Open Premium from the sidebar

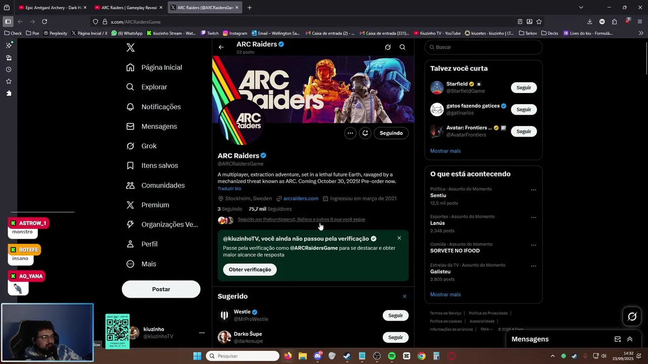click(x=147, y=205)
